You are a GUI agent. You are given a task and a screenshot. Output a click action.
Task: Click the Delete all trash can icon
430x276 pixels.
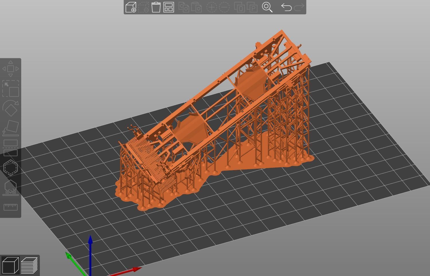(156, 7)
